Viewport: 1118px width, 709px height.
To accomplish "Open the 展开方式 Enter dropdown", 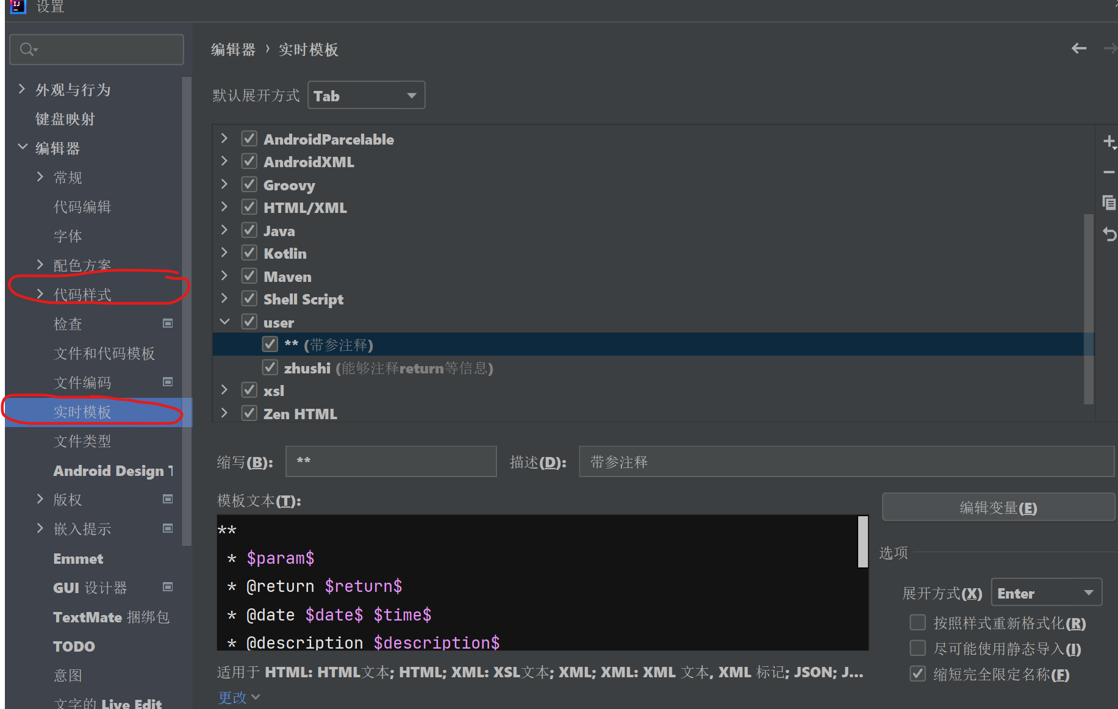I will pos(1046,592).
